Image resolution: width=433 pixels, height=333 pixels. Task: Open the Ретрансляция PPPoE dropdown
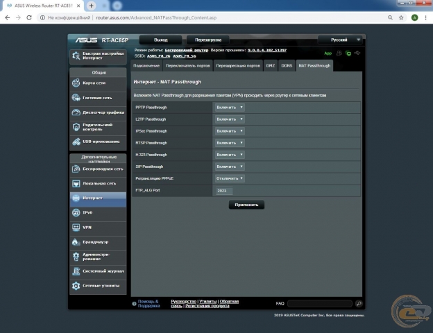point(230,178)
